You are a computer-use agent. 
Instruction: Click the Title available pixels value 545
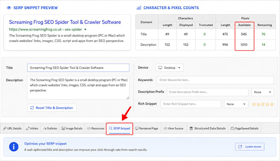click(244, 34)
